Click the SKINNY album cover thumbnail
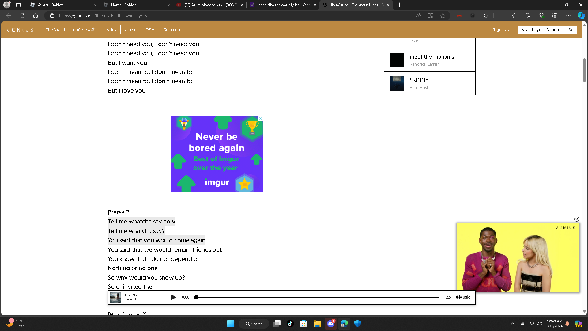The image size is (588, 331). [x=397, y=83]
